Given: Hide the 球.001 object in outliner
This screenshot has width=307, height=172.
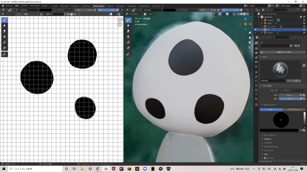Looking at the screenshot, I should pos(304,33).
